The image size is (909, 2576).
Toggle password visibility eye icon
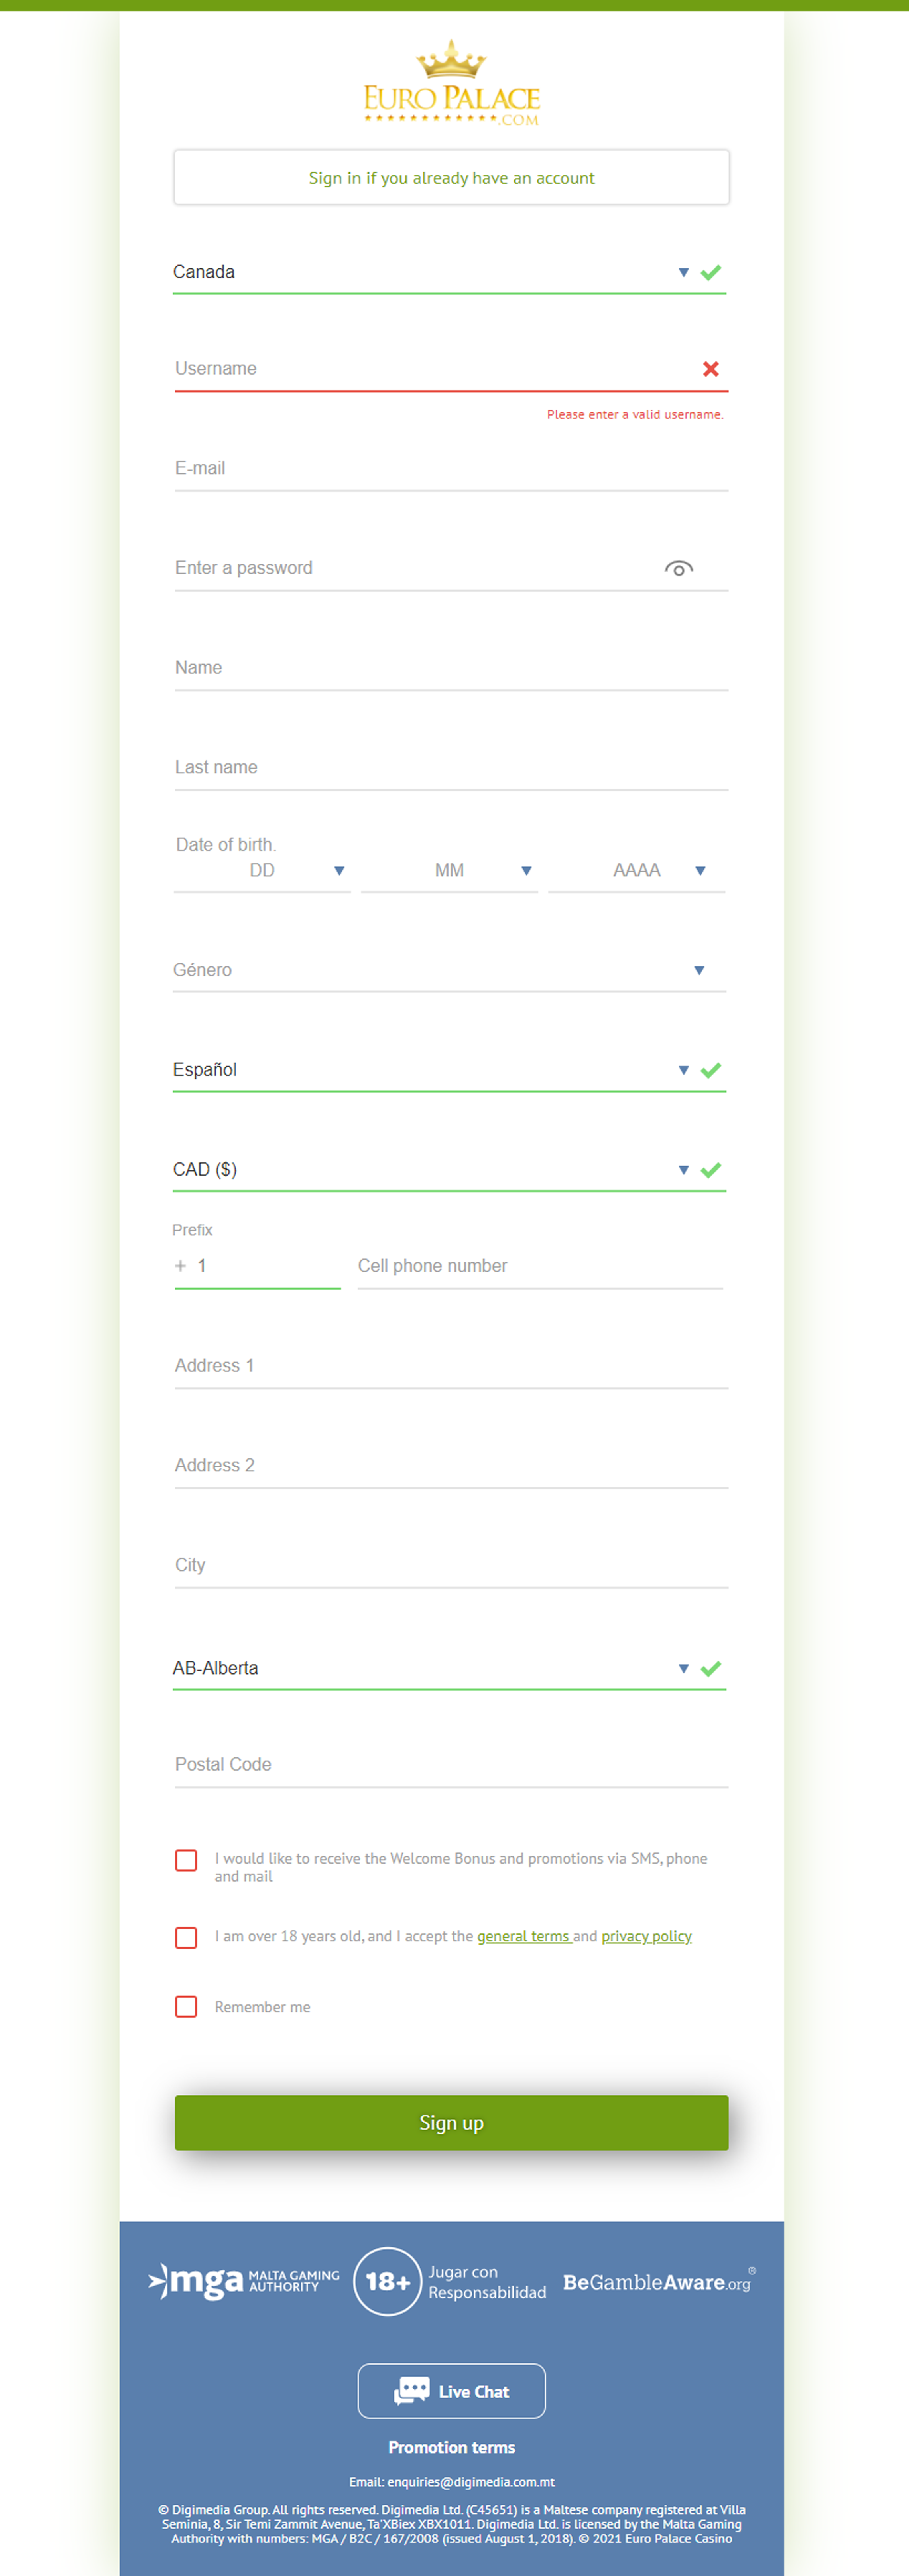[x=679, y=569]
